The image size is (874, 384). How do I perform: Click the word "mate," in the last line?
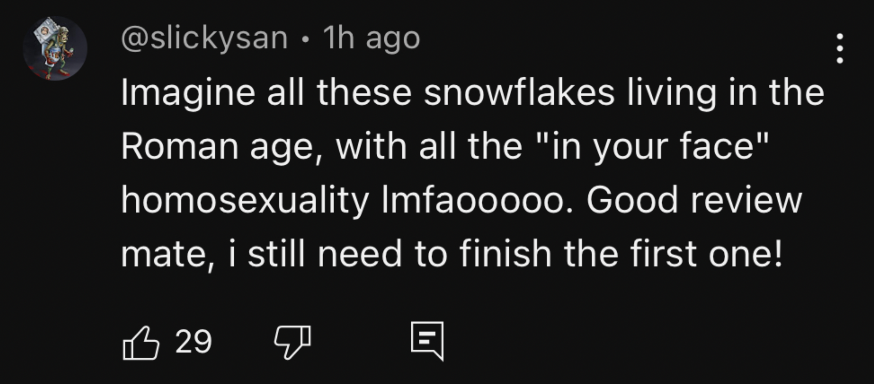tap(167, 255)
